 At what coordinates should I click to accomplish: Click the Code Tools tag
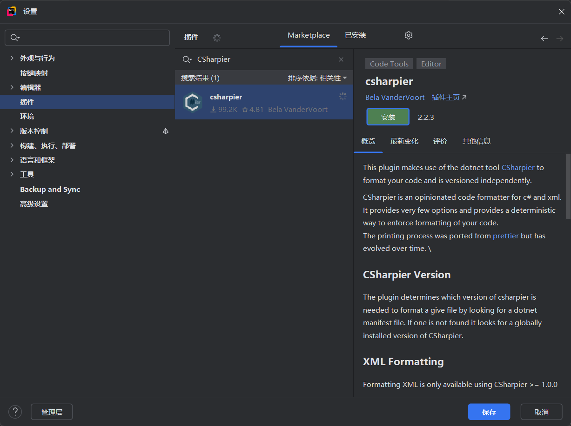pyautogui.click(x=389, y=64)
